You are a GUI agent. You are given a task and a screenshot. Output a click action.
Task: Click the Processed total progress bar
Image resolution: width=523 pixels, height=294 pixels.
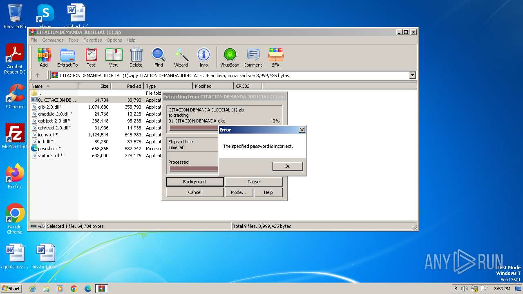194,169
